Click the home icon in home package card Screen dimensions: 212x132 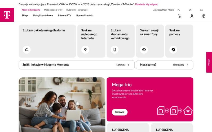click(x=27, y=50)
